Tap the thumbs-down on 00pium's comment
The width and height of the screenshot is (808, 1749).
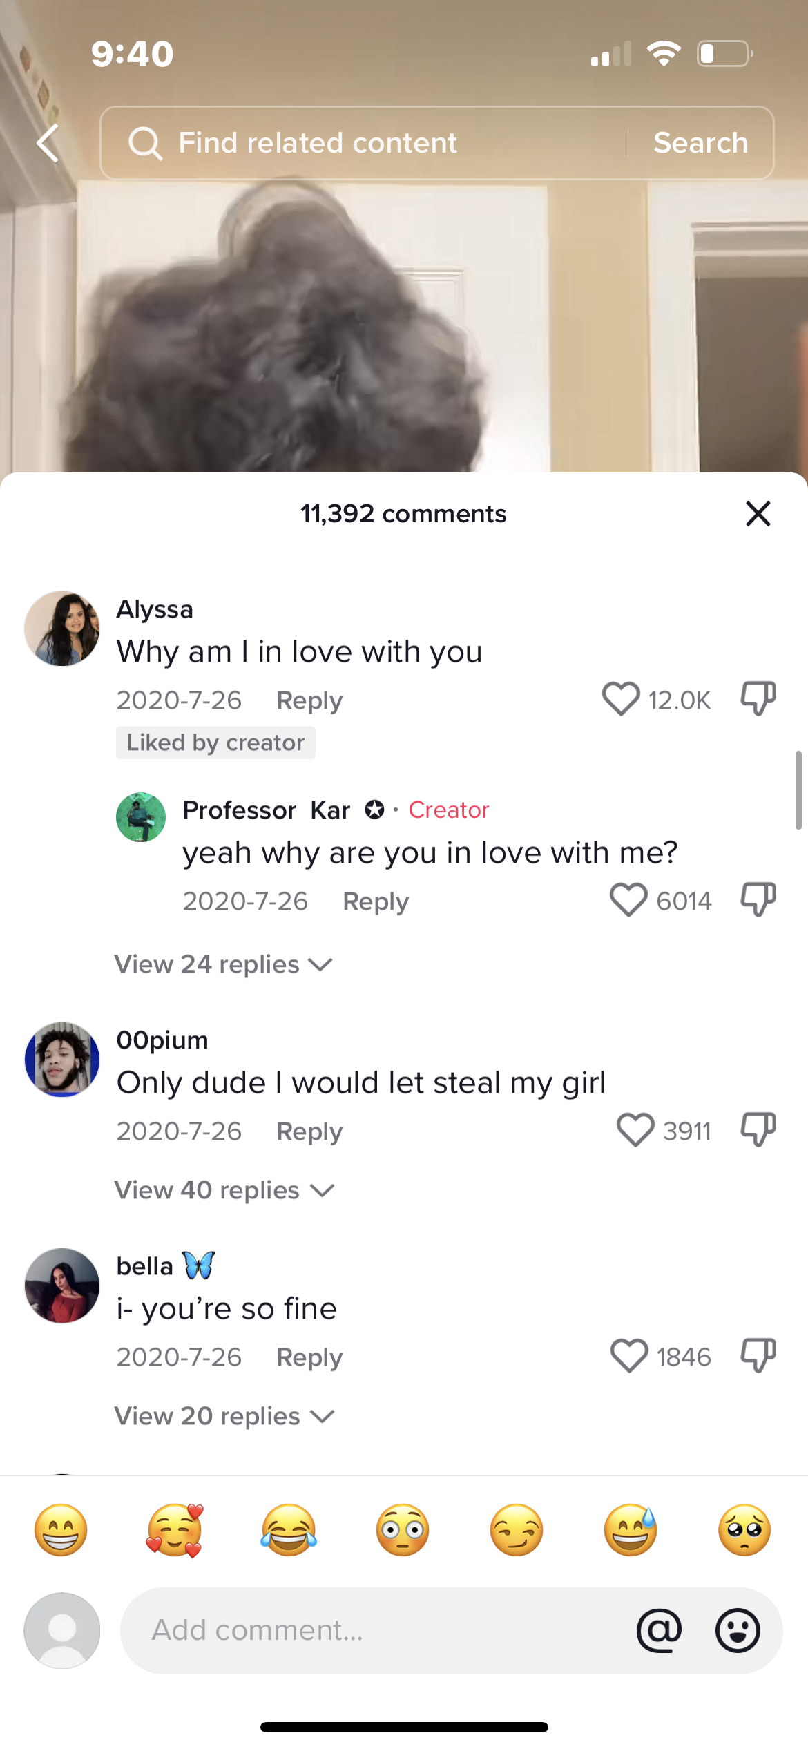(x=758, y=1129)
